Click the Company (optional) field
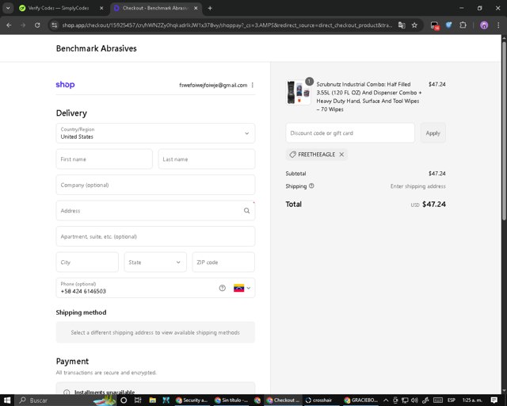The width and height of the screenshot is (507, 406). (x=155, y=185)
